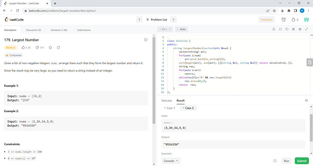Click the Premium button
The image size is (313, 166).
[267, 20]
